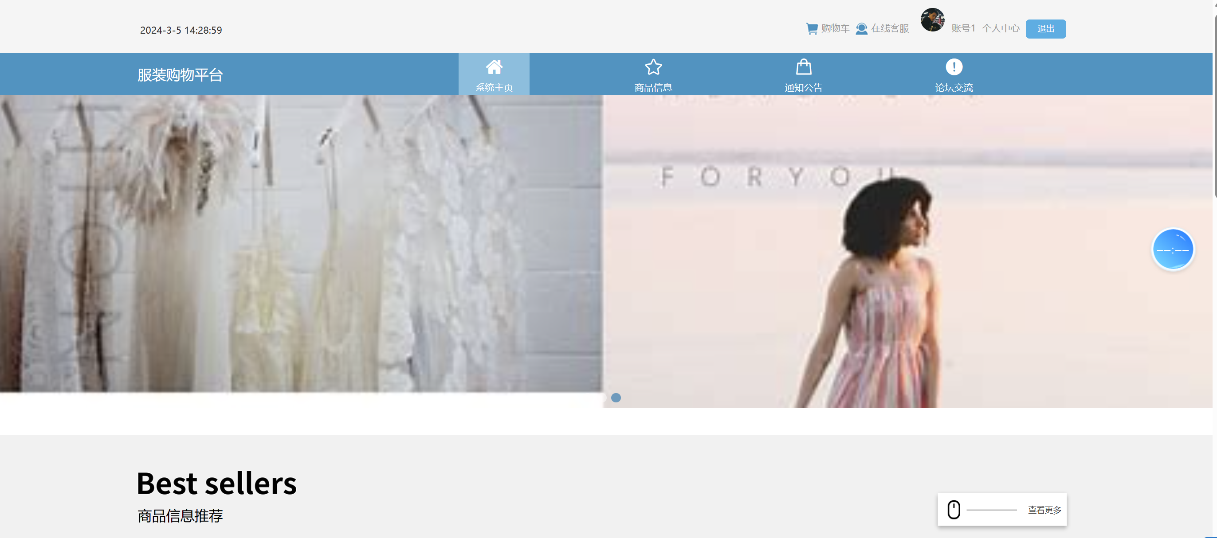Open the 商品信息 menu tab
This screenshot has height=538, width=1217.
click(x=653, y=87)
